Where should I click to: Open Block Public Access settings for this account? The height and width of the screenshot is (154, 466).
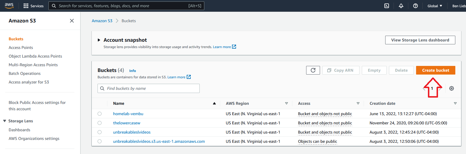click(37, 106)
